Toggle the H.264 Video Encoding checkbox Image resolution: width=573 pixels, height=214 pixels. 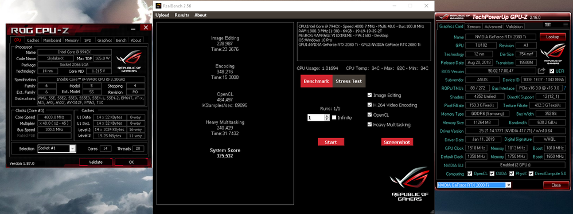369,105
